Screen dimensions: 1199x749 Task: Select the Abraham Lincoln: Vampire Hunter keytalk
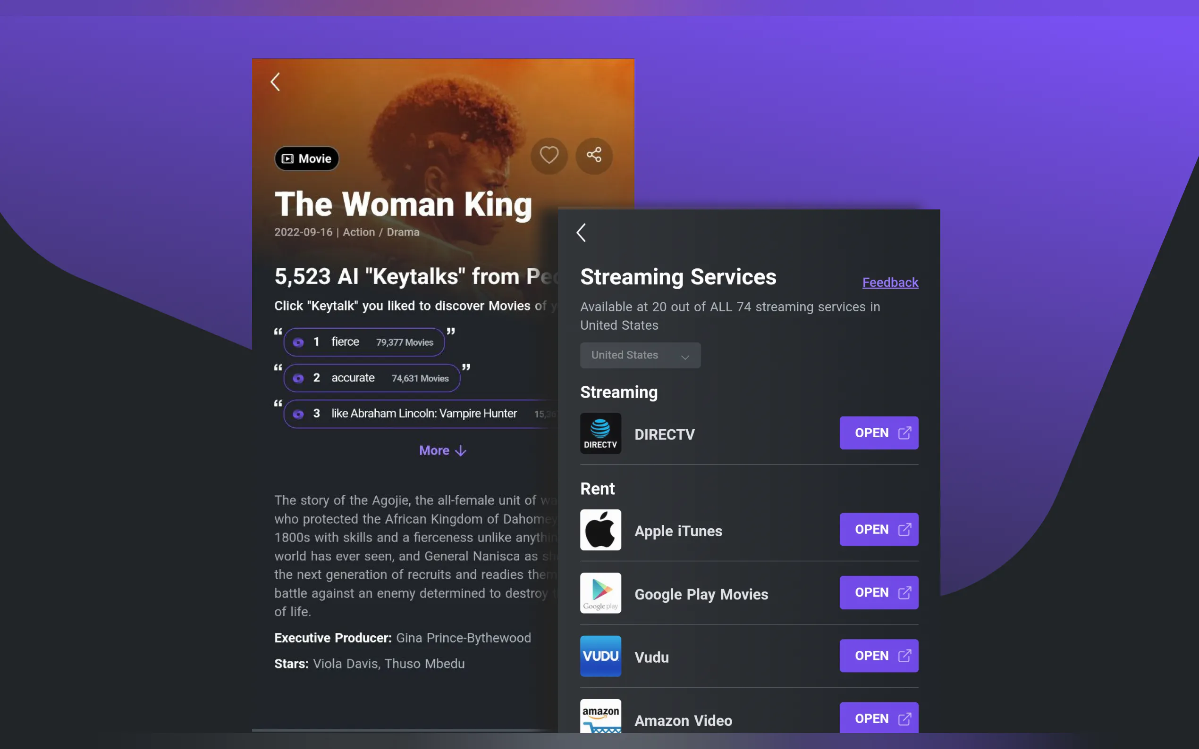(422, 414)
